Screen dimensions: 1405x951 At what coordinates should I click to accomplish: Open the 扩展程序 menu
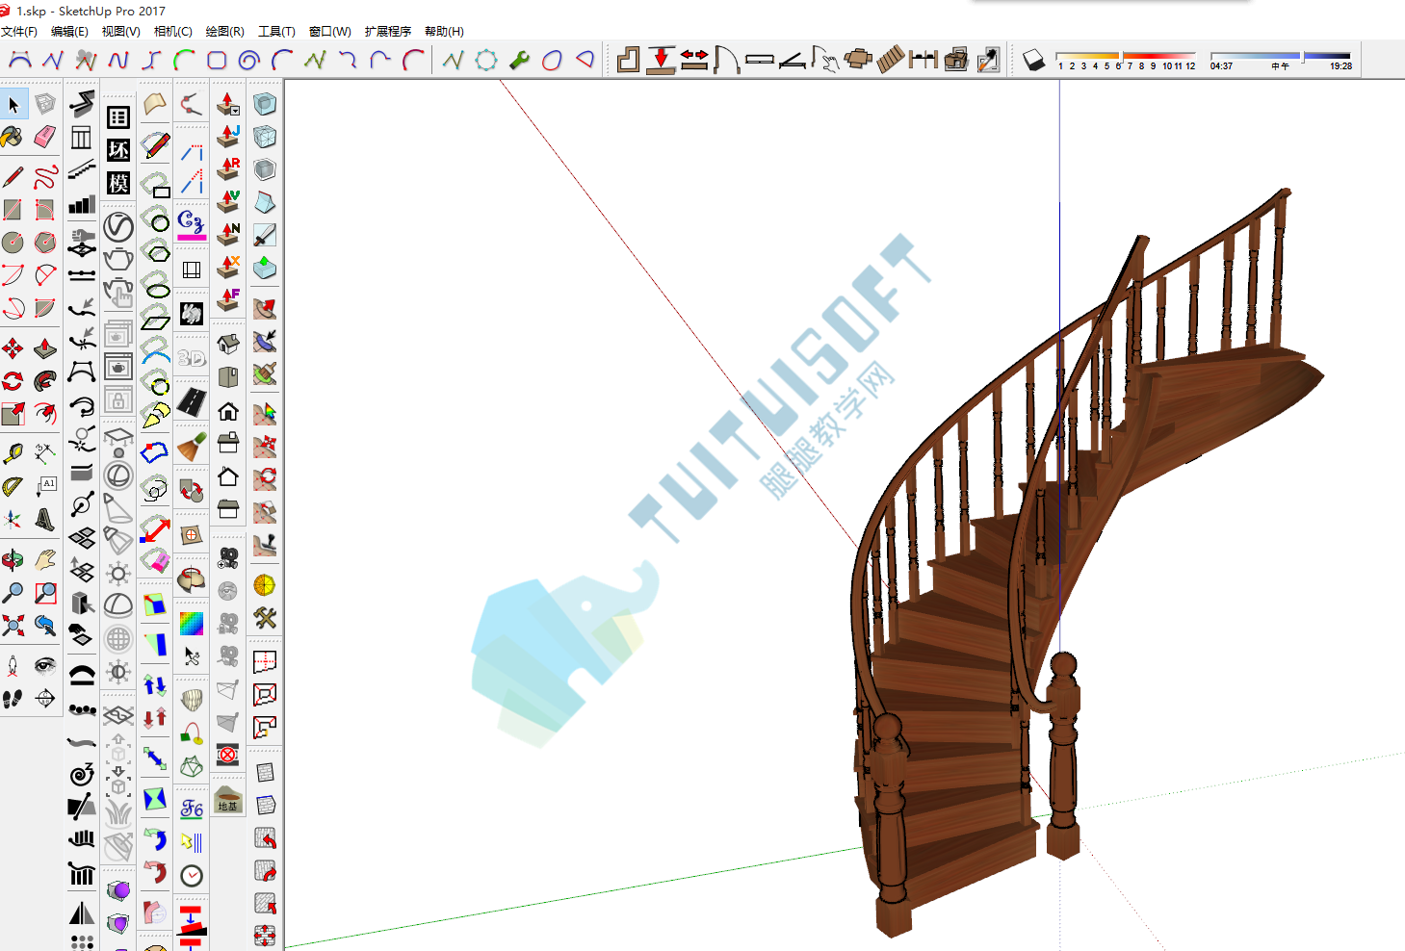coord(388,32)
